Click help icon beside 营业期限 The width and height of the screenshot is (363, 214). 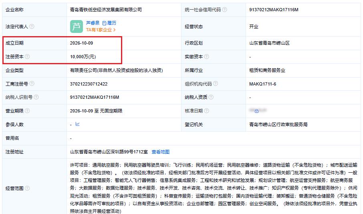(x=27, y=111)
